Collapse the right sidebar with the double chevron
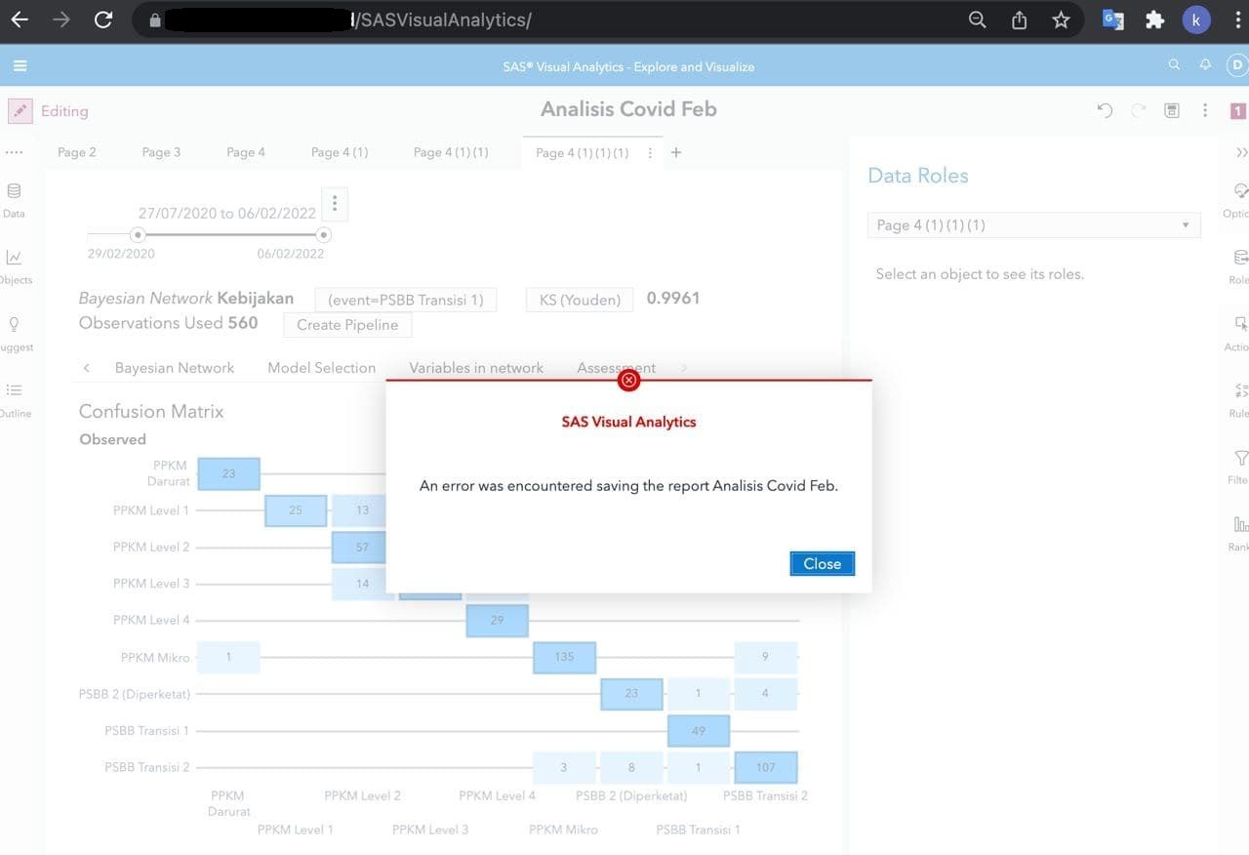The width and height of the screenshot is (1249, 855). point(1241,152)
